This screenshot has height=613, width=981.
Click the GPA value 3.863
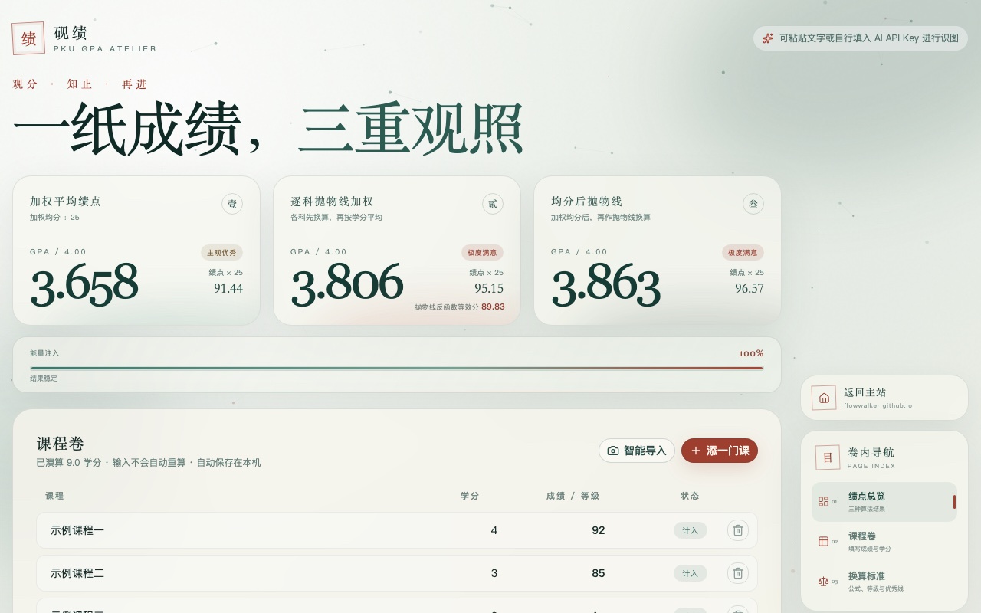point(605,284)
